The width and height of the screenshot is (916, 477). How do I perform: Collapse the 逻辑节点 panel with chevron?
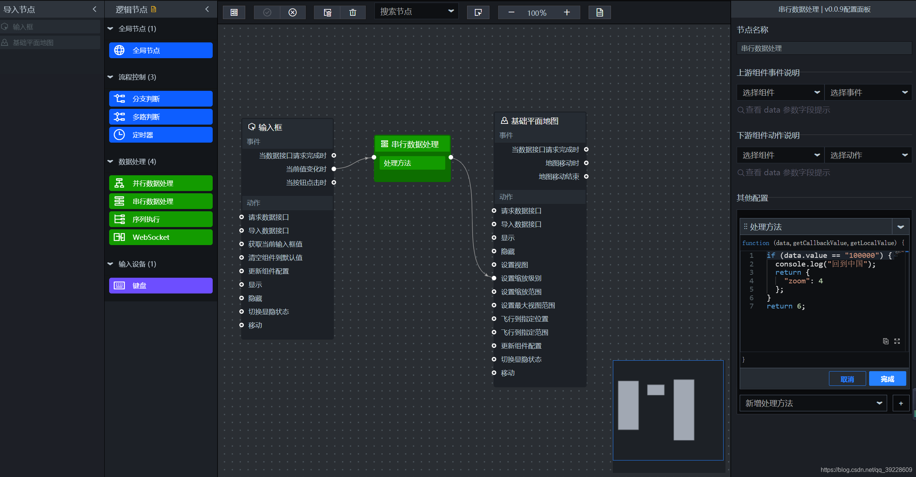[207, 9]
